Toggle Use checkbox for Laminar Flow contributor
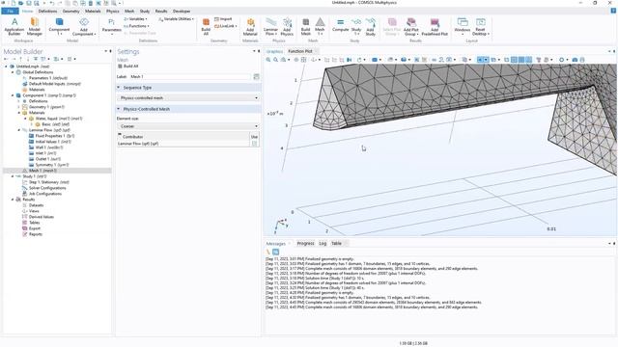618x347 pixels. [x=254, y=144]
